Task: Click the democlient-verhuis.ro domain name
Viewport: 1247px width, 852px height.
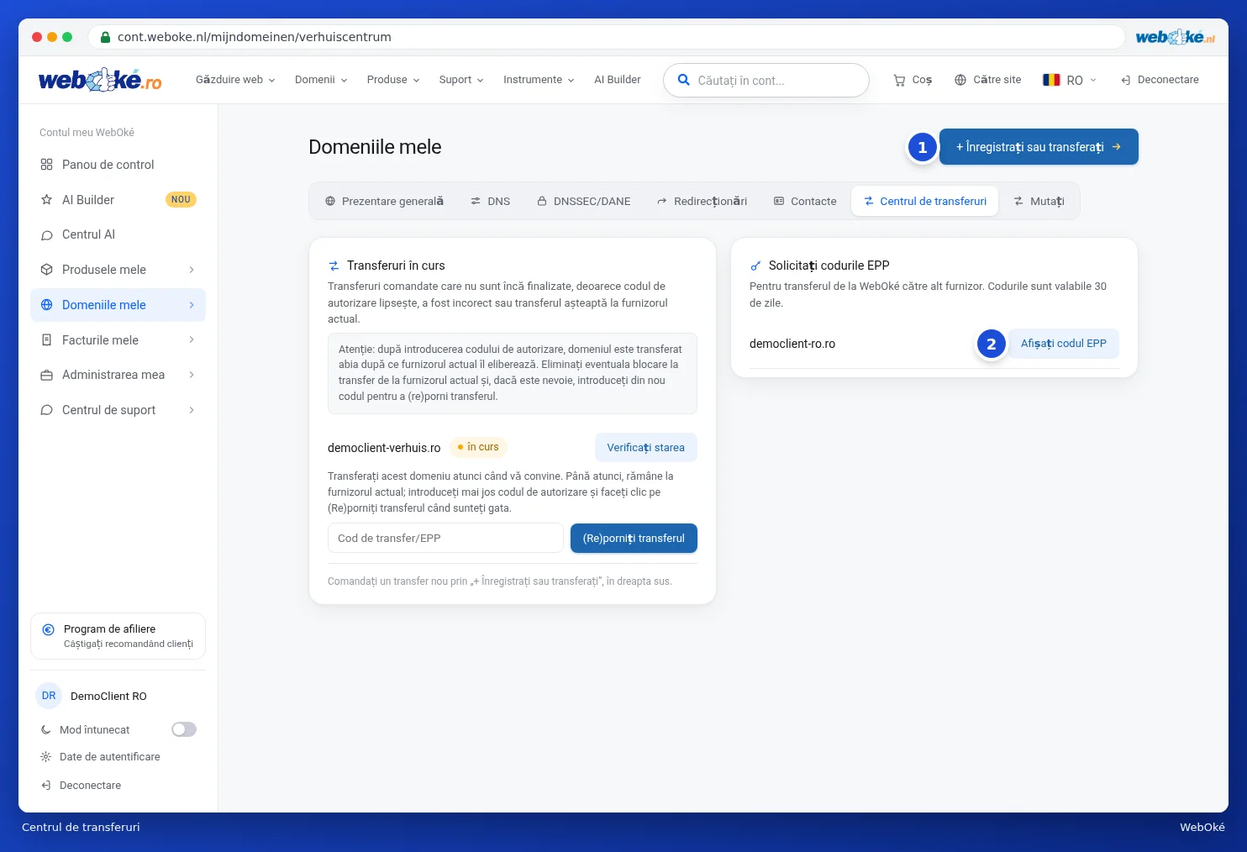Action: tap(384, 448)
